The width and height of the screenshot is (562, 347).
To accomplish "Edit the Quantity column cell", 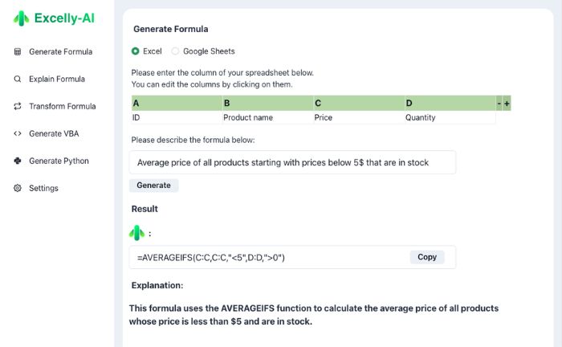I will coord(449,117).
